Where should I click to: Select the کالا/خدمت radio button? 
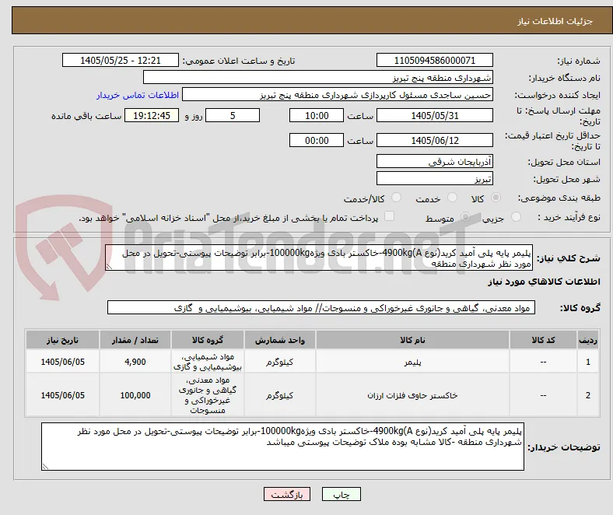tap(397, 198)
